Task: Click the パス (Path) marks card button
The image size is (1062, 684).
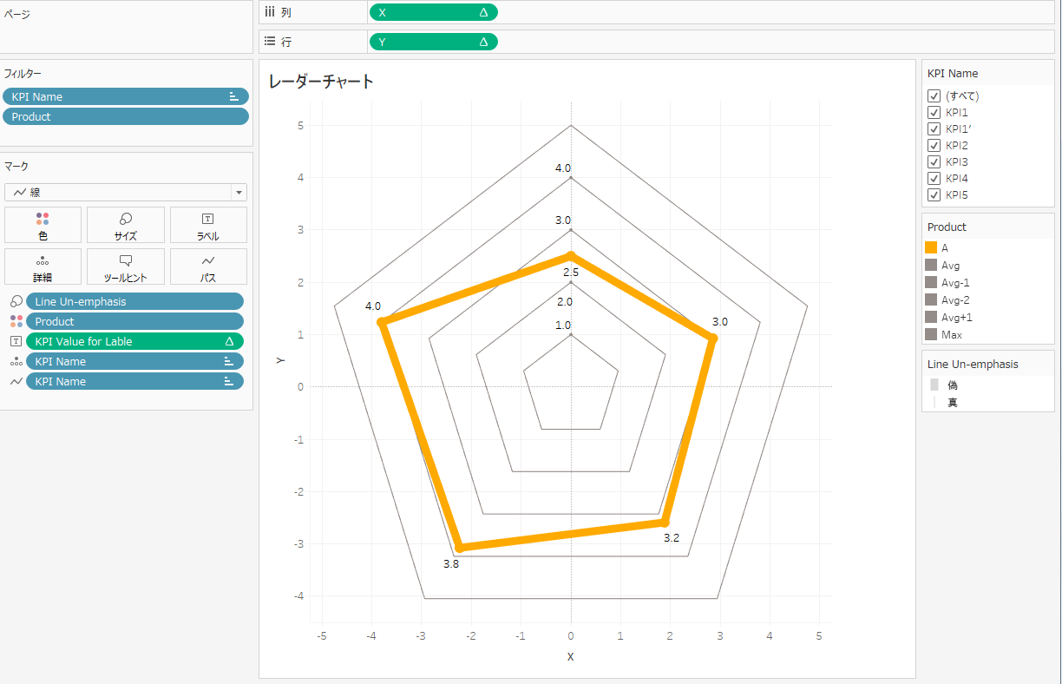Action: click(208, 266)
